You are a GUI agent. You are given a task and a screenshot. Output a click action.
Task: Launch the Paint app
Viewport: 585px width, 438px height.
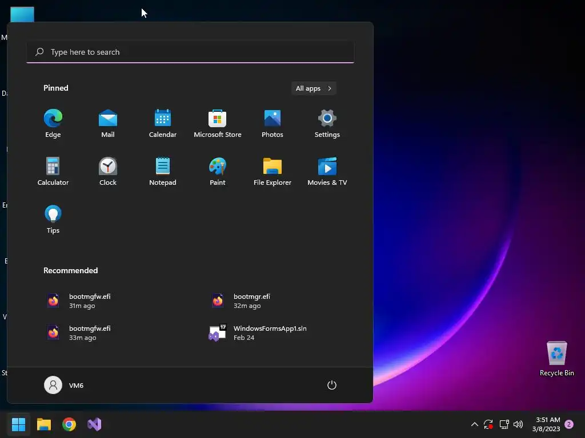tap(218, 172)
